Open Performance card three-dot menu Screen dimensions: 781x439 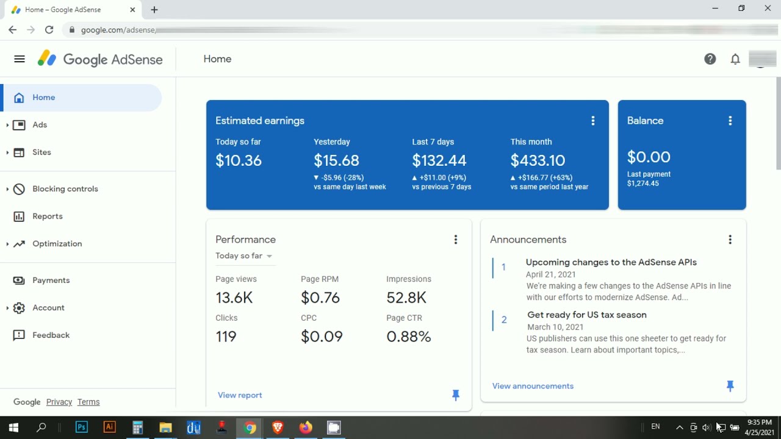click(x=456, y=240)
